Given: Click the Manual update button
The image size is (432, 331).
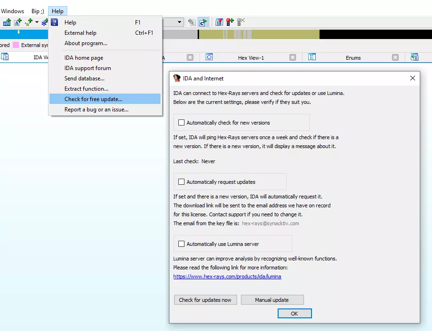Looking at the screenshot, I should click(x=272, y=300).
